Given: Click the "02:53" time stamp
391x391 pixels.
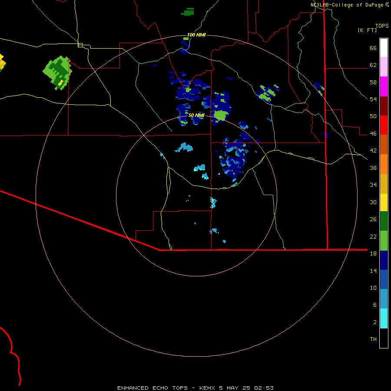Looking at the screenshot, I should point(264,388).
